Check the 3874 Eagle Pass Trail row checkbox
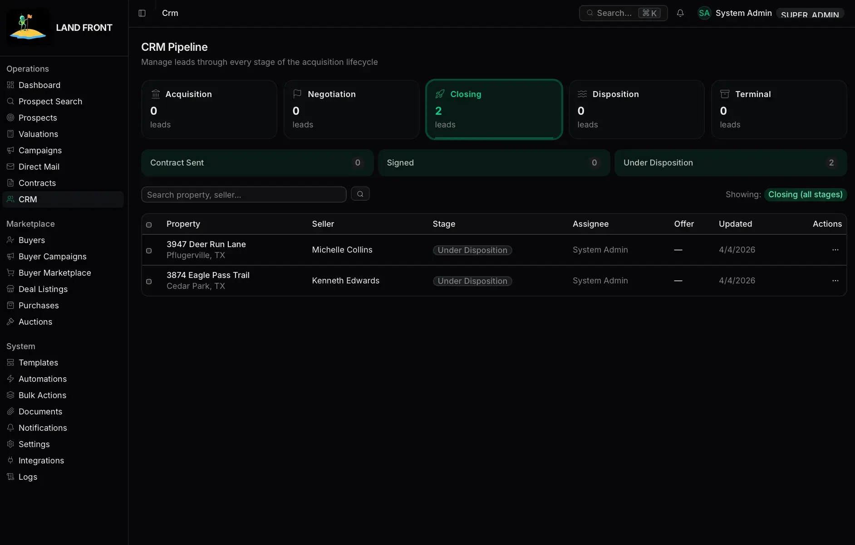 click(149, 282)
